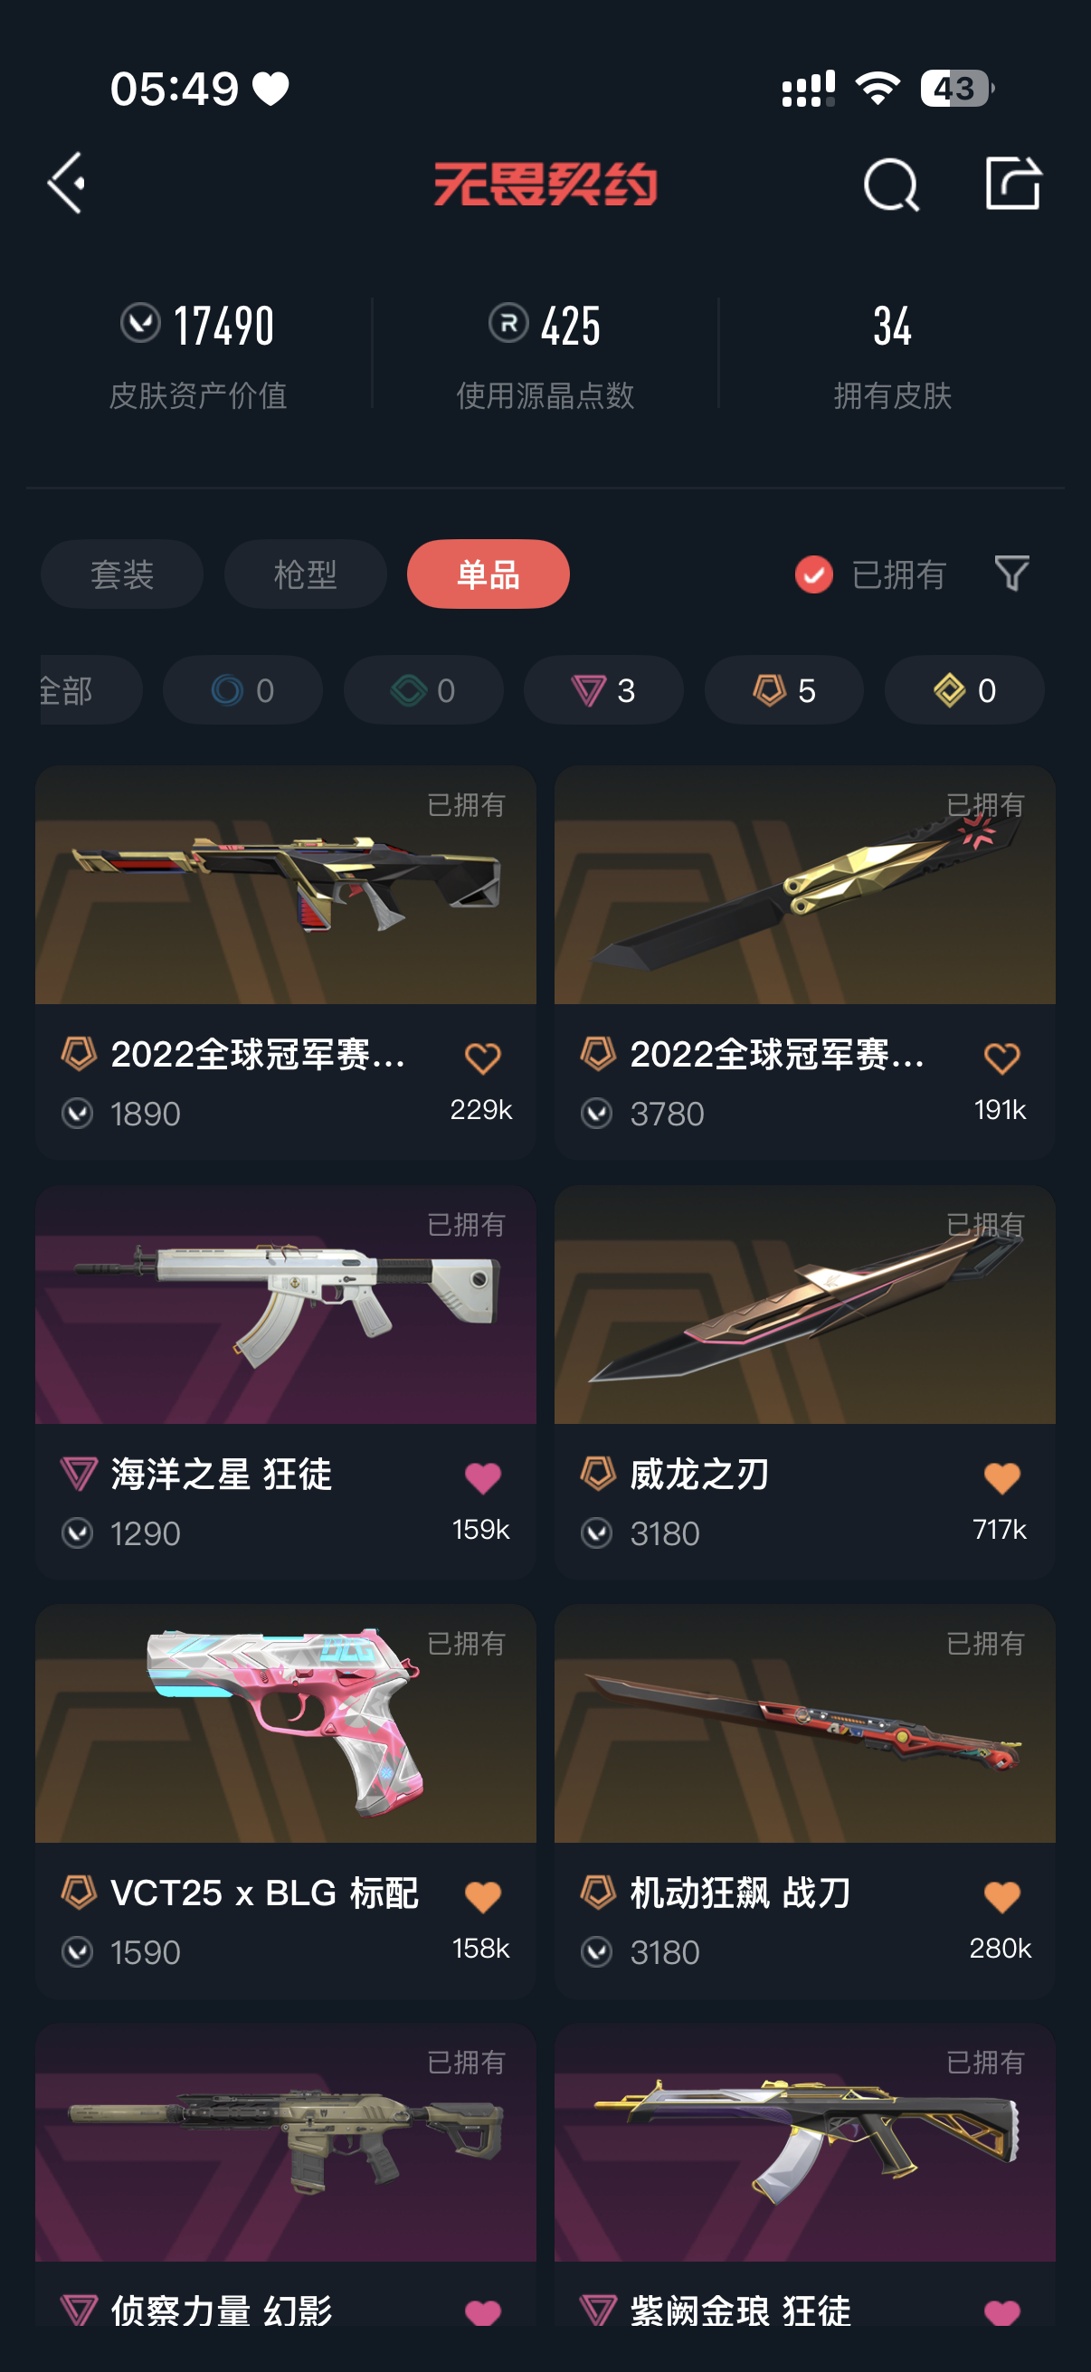Open the funnel filter icon

1010,574
